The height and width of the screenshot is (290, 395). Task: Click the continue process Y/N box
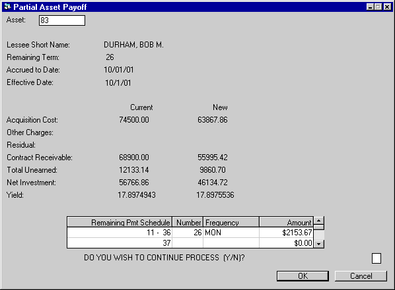point(377,258)
